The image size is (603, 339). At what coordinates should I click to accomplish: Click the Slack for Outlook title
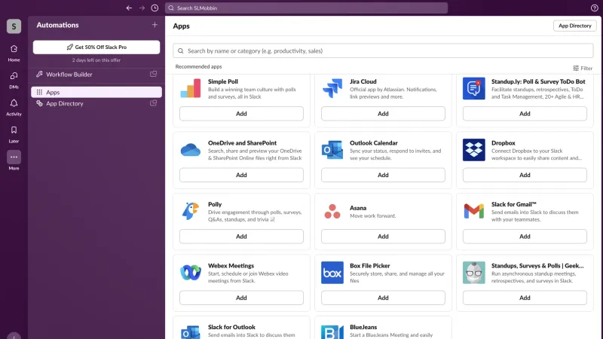(231, 327)
